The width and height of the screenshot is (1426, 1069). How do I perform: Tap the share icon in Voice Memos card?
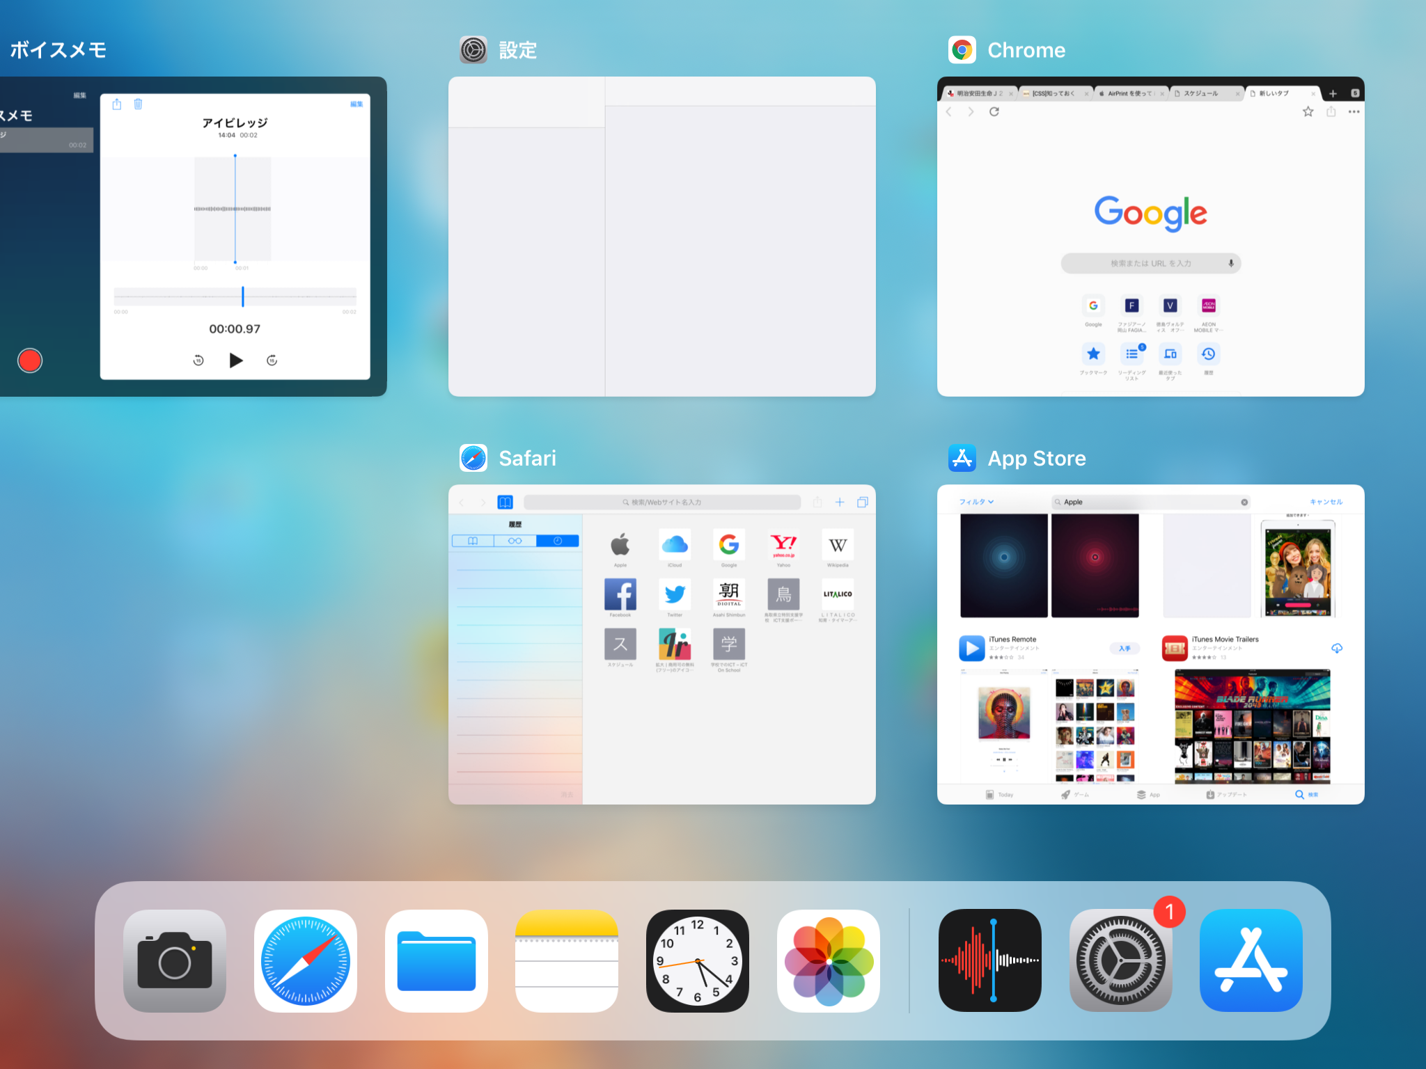pyautogui.click(x=117, y=104)
